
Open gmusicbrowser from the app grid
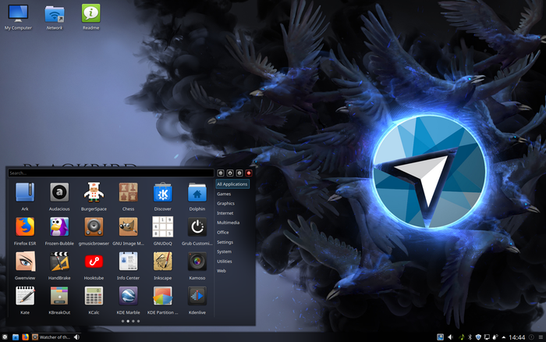coord(94,231)
